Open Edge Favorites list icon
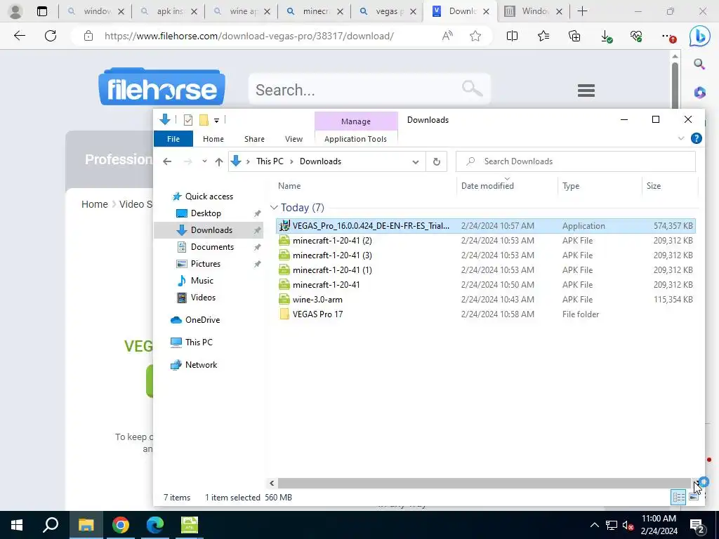The height and width of the screenshot is (539, 719). click(x=543, y=36)
